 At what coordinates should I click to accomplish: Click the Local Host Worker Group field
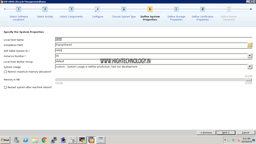(x=153, y=61)
